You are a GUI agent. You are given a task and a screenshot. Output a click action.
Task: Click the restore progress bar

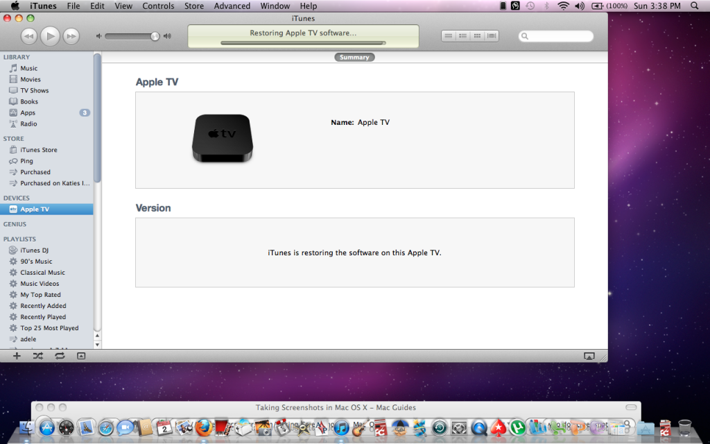(304, 43)
